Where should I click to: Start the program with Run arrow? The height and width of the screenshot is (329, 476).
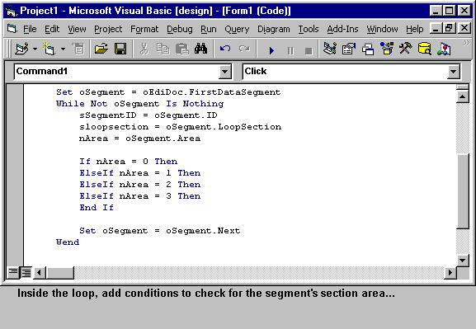(x=271, y=50)
